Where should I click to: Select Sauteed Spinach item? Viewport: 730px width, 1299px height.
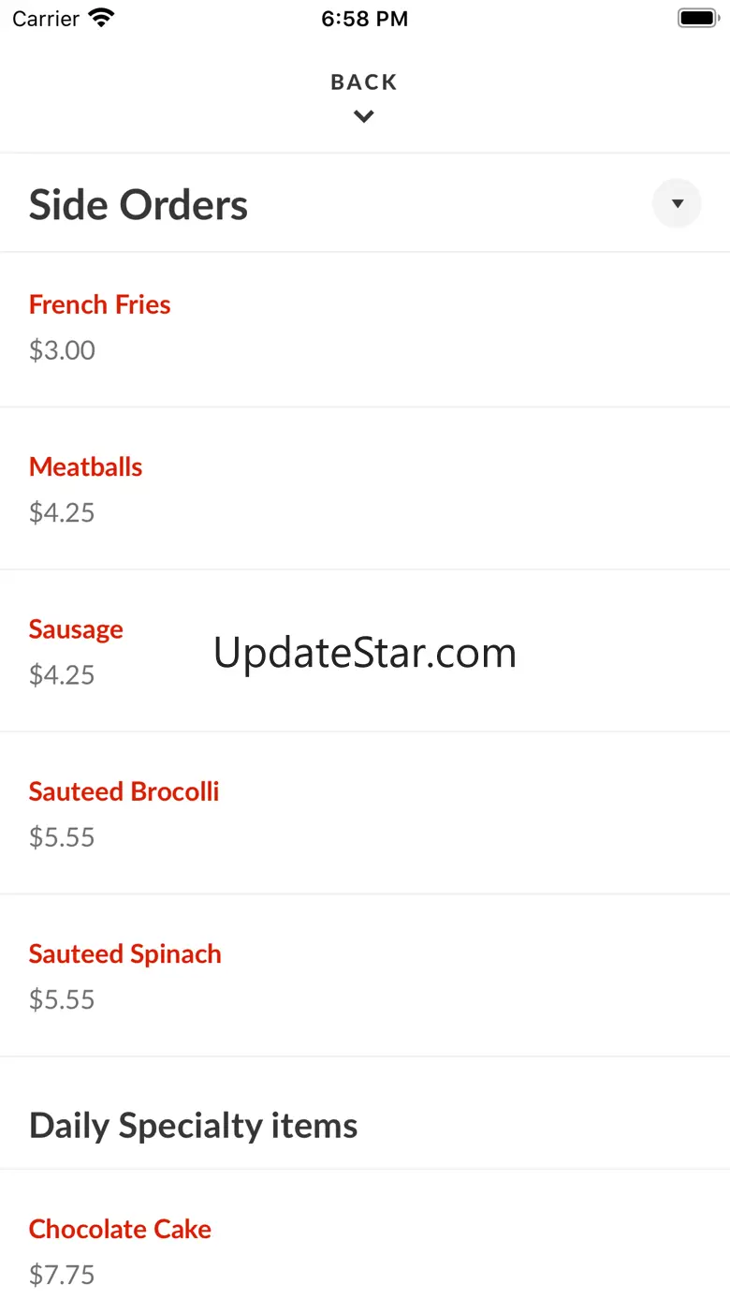125,953
